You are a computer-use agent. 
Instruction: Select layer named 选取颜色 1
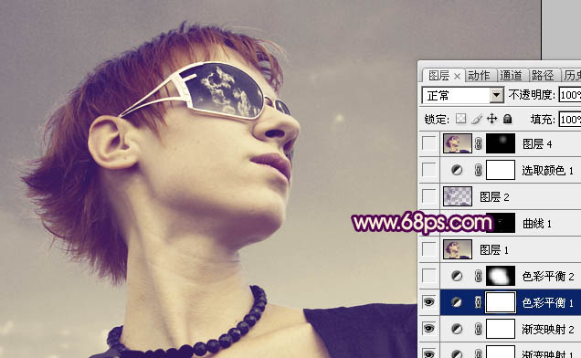tap(547, 170)
